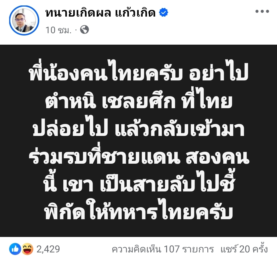Open the ทนายเกิดผล profile name link

[78, 13]
